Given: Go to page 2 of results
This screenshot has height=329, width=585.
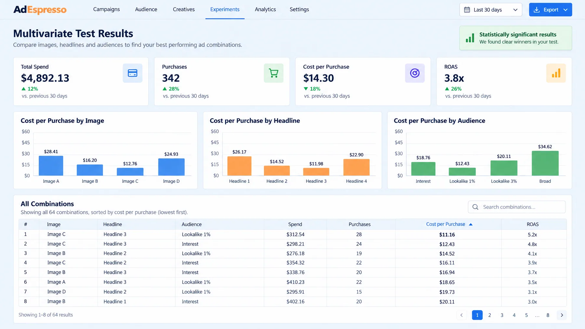Looking at the screenshot, I should [490, 315].
